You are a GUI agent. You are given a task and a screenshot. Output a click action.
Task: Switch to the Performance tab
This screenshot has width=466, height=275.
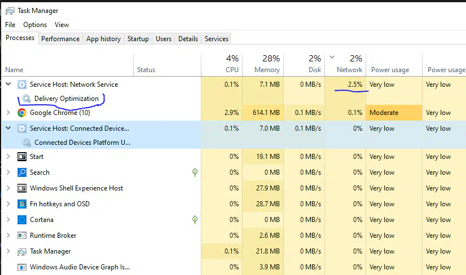pyautogui.click(x=60, y=39)
